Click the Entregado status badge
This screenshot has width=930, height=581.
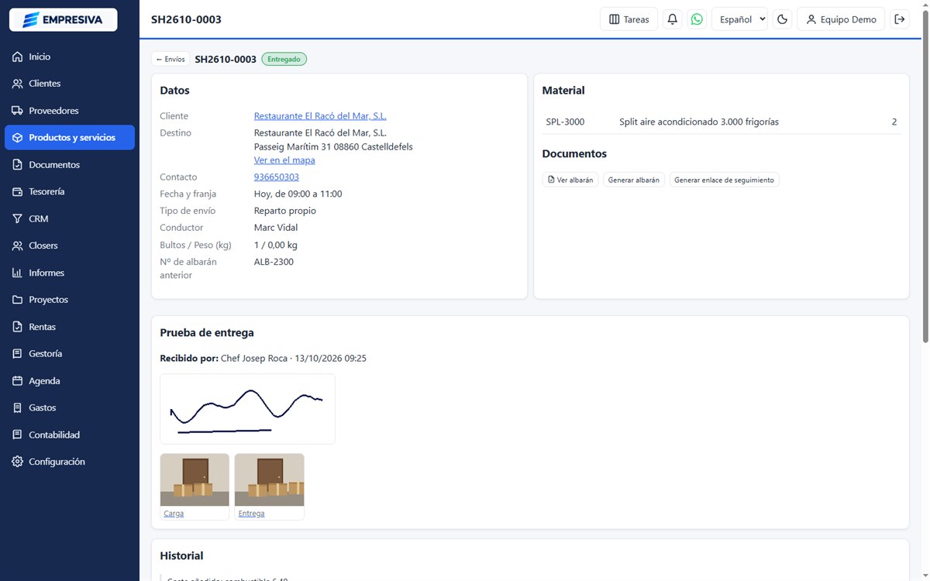[284, 59]
